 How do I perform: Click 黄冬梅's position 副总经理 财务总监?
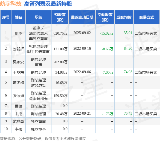(38, 83)
